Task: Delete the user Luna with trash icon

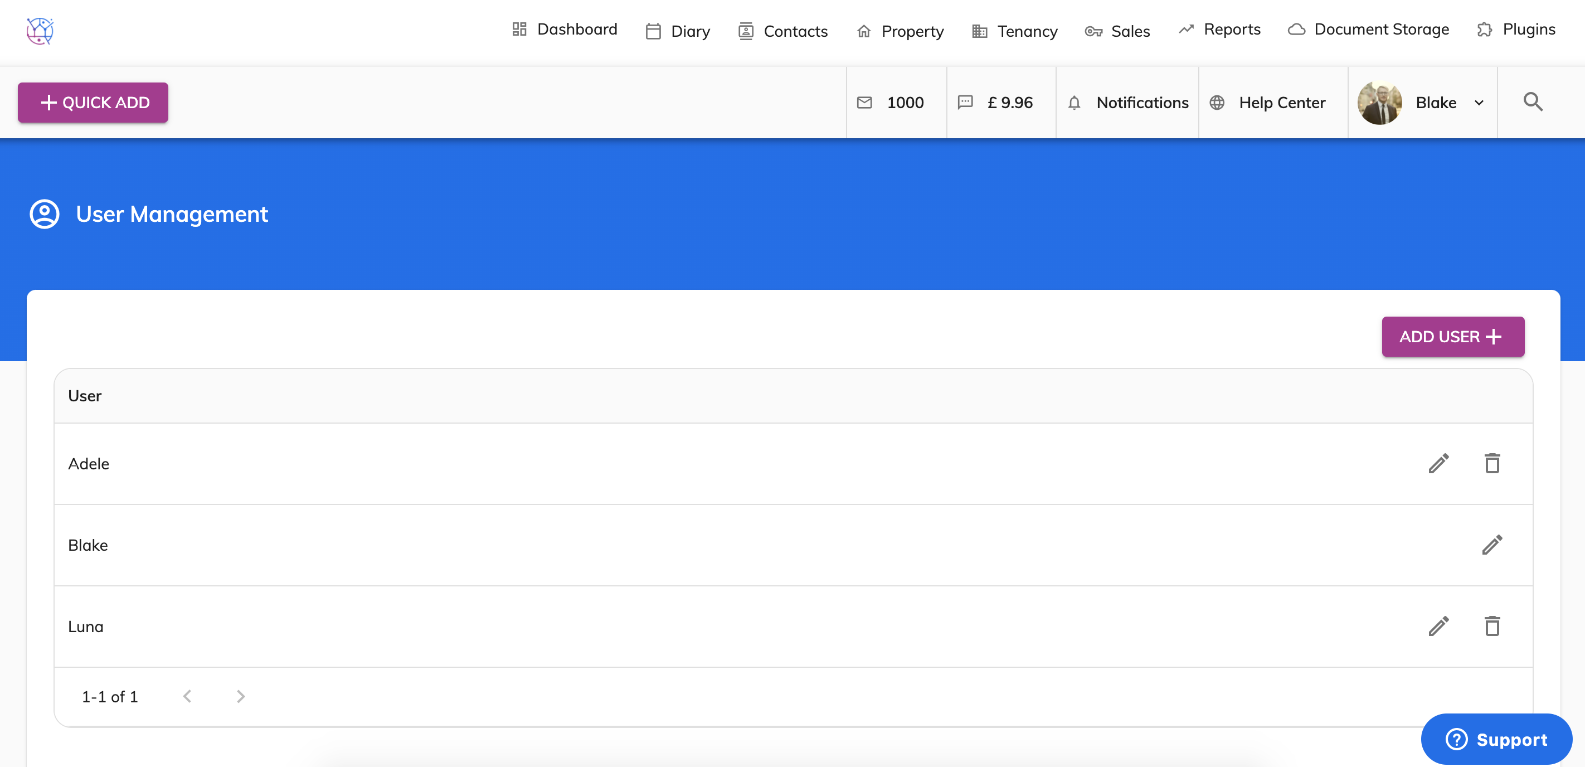Action: click(x=1492, y=626)
